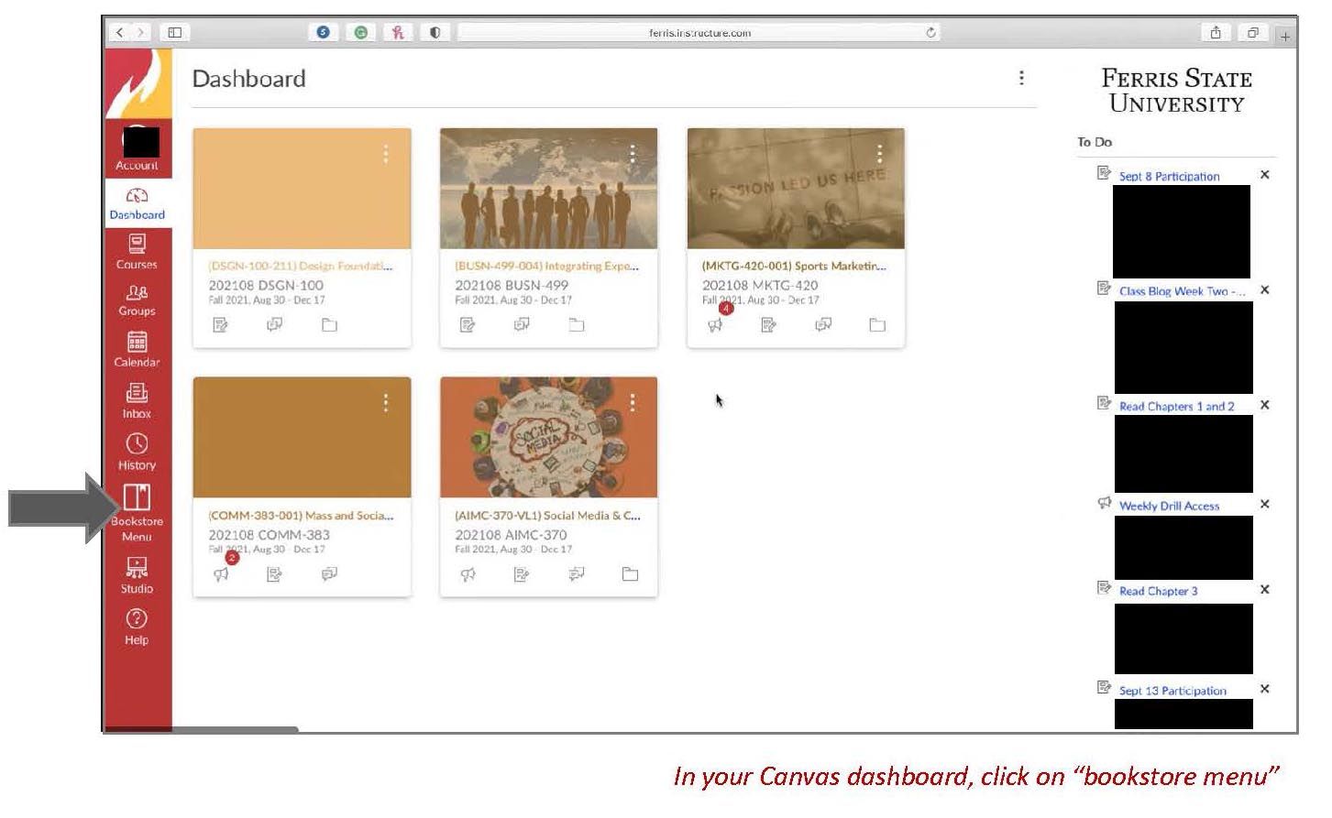The width and height of the screenshot is (1332, 818).
Task: Open DSGN-100 assignments icon
Action: click(x=220, y=324)
